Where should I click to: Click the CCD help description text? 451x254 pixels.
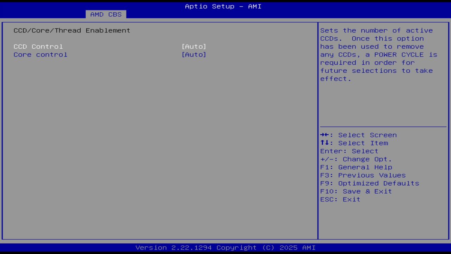tap(379, 55)
